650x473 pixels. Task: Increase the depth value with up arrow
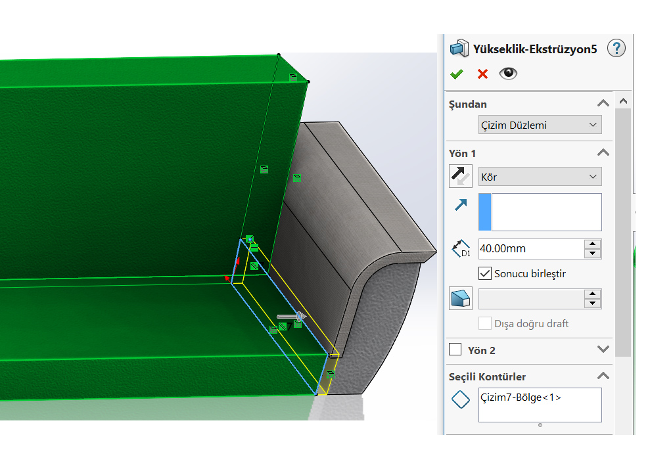click(x=593, y=244)
